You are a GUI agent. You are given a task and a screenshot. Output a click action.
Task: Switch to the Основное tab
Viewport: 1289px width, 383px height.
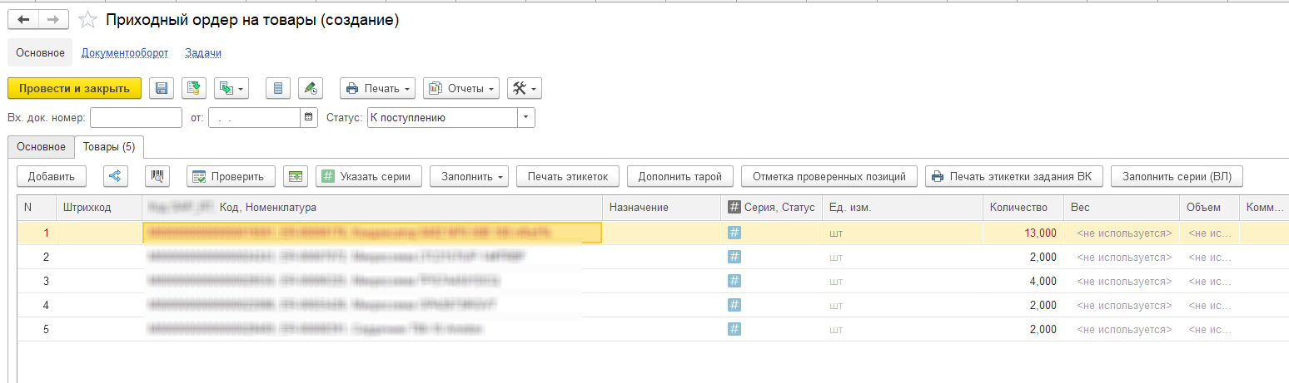tap(41, 147)
